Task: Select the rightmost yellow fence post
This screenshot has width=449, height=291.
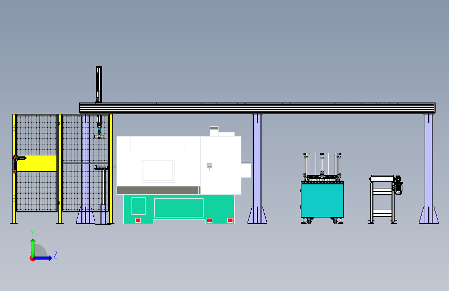Action: point(111,169)
